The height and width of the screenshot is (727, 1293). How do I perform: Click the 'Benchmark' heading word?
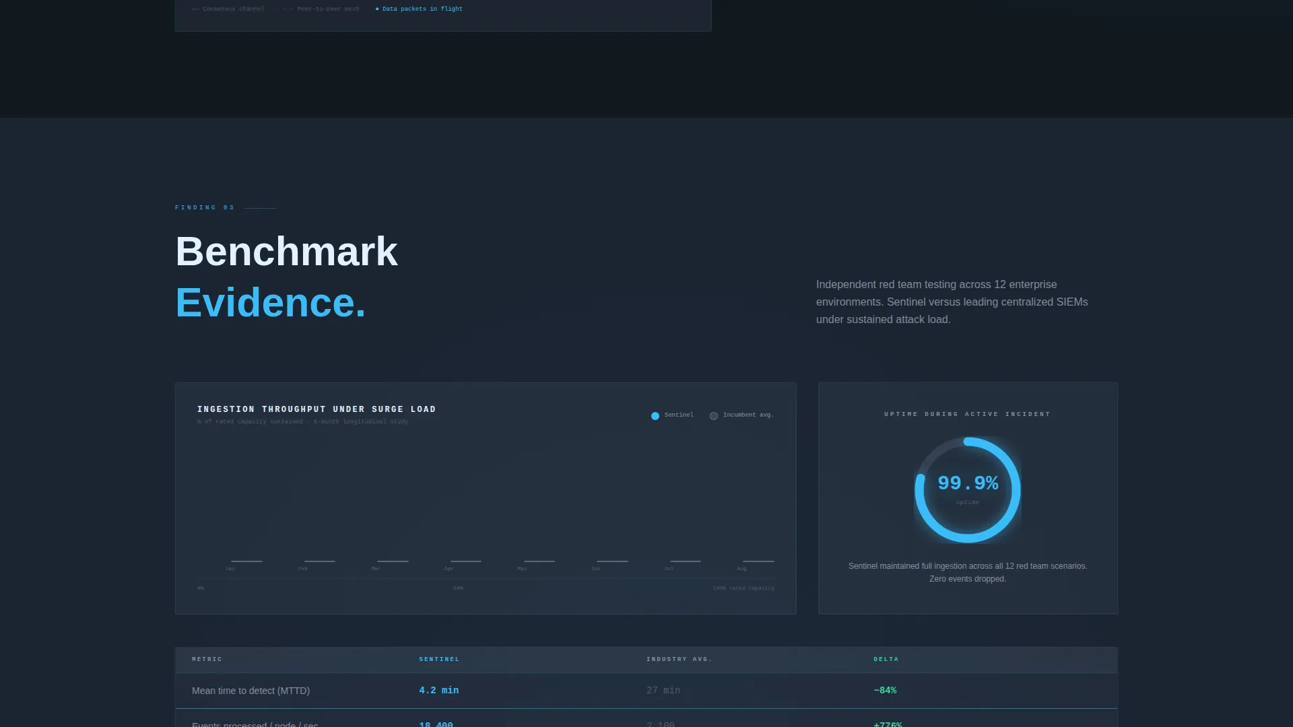[287, 251]
